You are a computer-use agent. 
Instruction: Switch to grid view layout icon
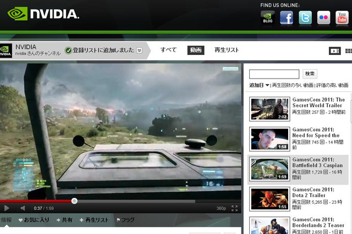pyautogui.click(x=348, y=51)
